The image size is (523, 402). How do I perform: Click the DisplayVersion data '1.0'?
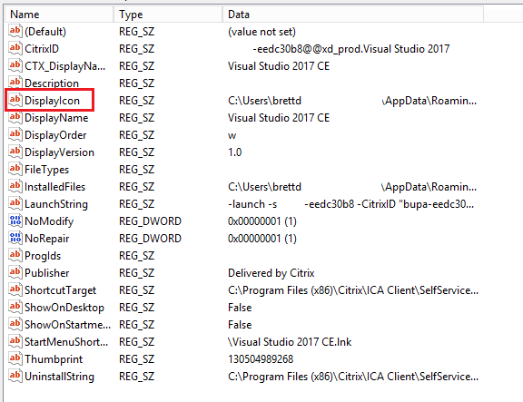pos(235,152)
